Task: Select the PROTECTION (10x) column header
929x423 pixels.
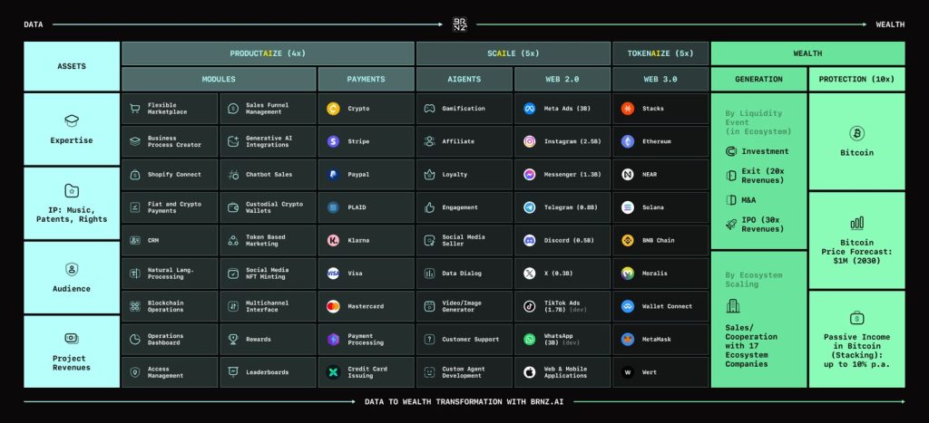Action: coord(856,79)
